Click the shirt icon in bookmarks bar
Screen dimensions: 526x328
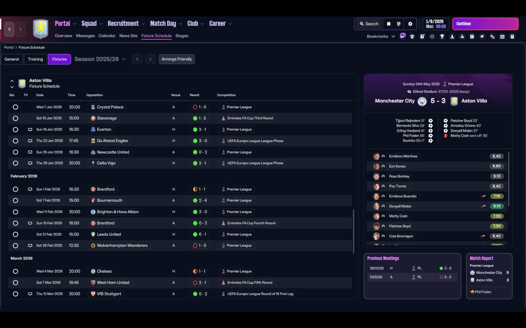click(x=412, y=36)
